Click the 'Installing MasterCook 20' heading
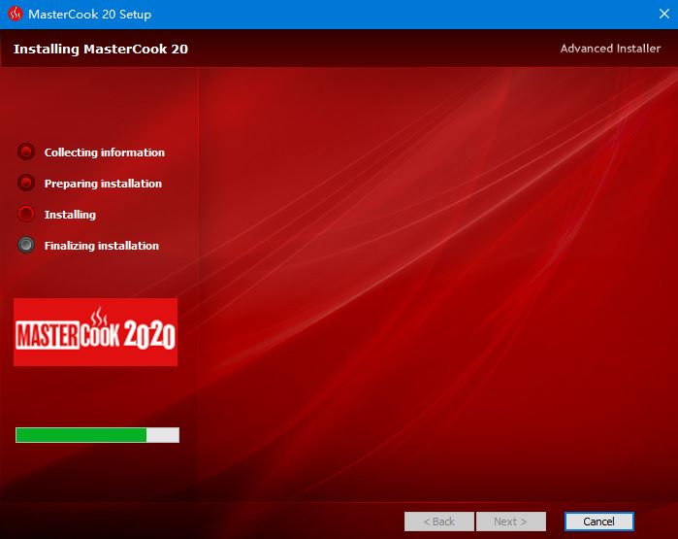 (x=101, y=49)
